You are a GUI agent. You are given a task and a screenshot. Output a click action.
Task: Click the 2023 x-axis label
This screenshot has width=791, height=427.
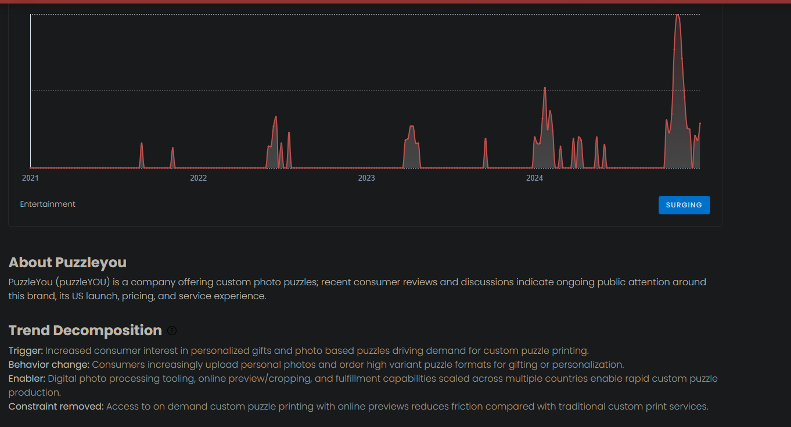[366, 178]
